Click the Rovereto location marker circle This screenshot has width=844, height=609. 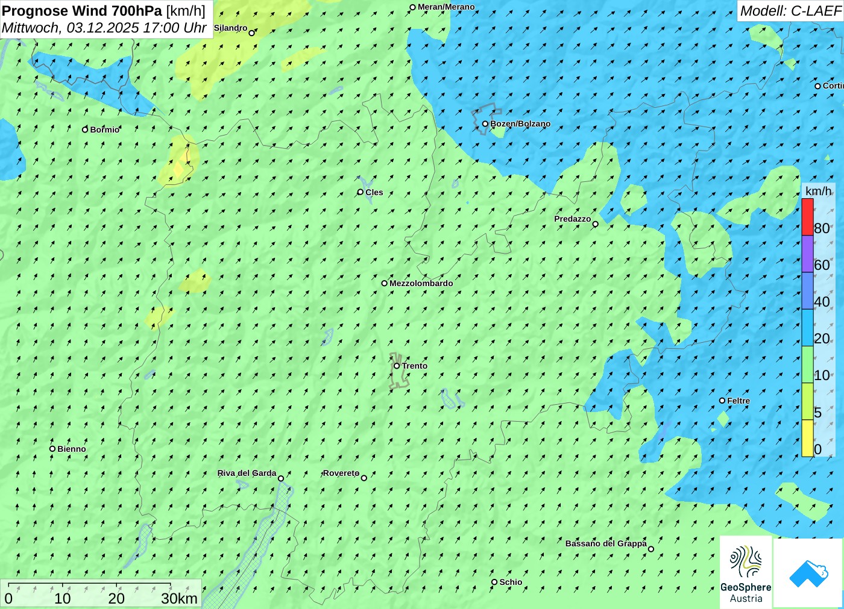click(x=364, y=478)
